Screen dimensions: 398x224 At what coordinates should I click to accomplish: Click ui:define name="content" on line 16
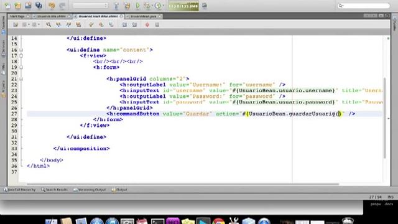coord(109,50)
